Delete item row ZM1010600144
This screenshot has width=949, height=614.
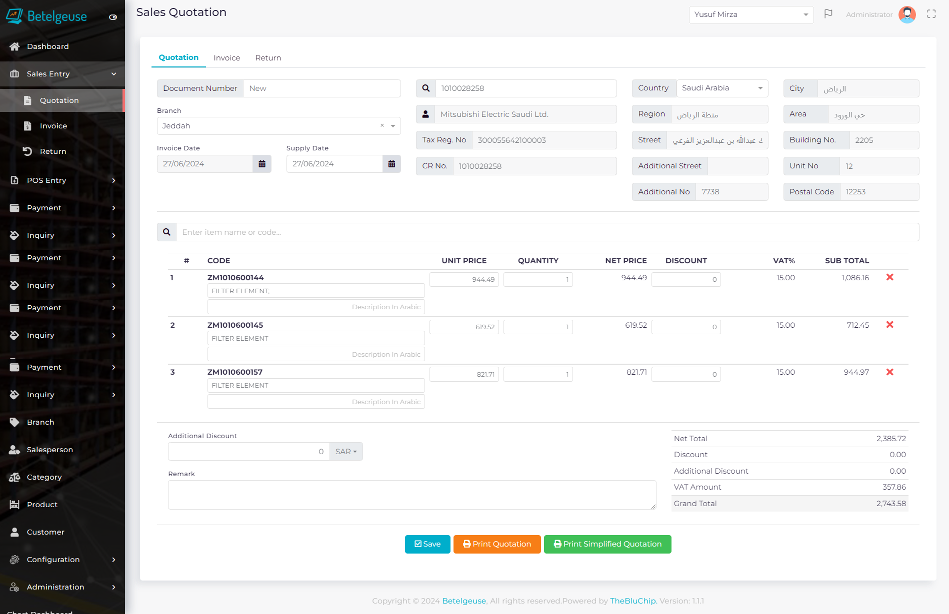889,277
